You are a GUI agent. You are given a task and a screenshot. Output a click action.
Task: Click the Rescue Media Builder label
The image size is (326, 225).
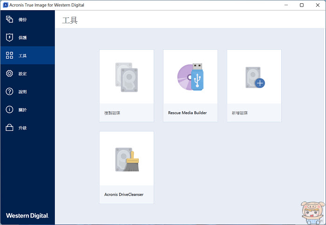187,113
